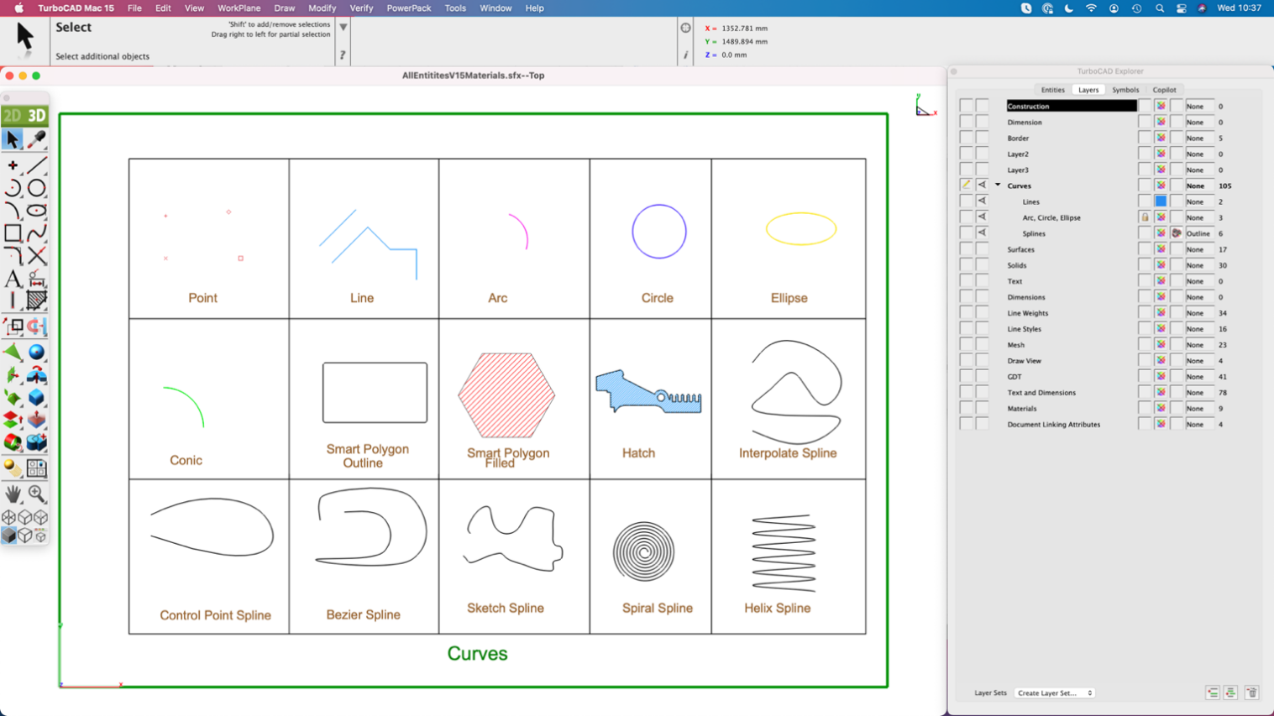Click color swatch for Line Weights layer
Viewport: 1274px width, 716px height.
(x=1161, y=313)
